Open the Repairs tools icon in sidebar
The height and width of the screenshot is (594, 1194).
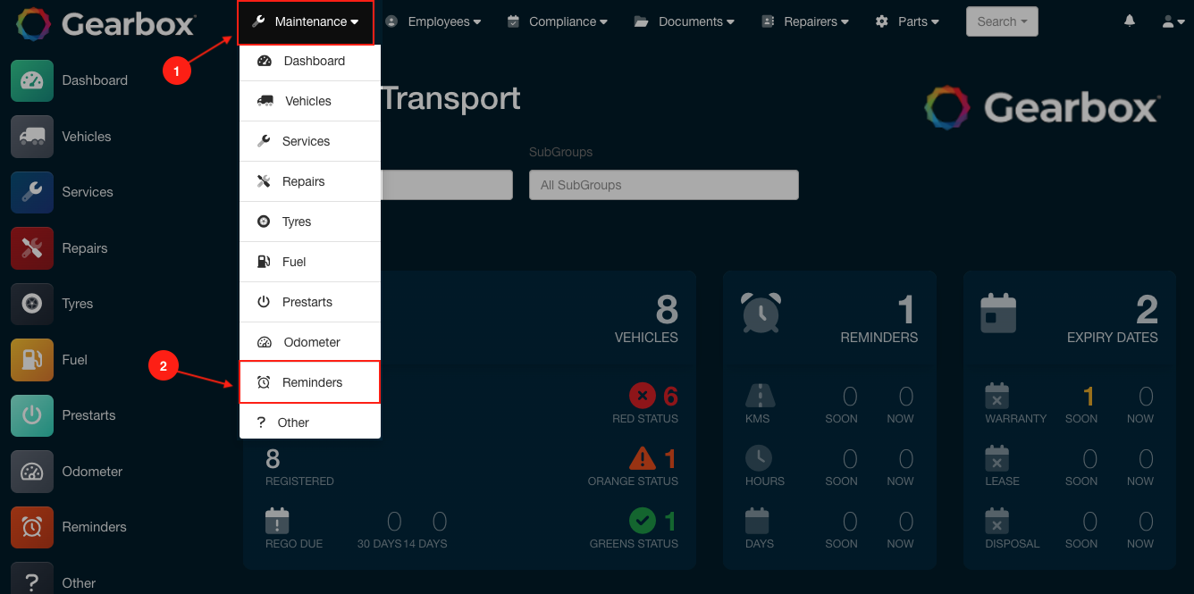[32, 248]
